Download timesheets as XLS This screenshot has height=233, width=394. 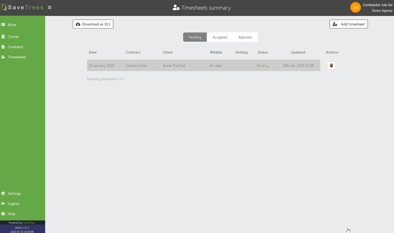pos(93,24)
